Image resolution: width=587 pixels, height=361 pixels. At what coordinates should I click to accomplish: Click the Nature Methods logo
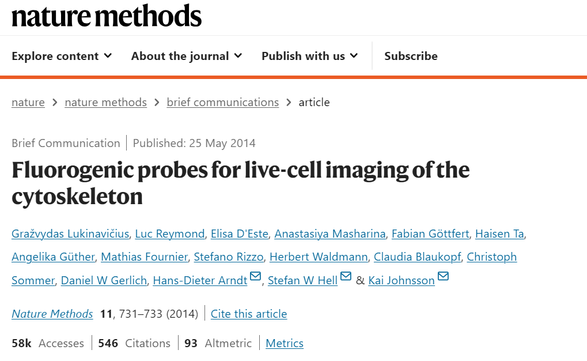pos(107,16)
